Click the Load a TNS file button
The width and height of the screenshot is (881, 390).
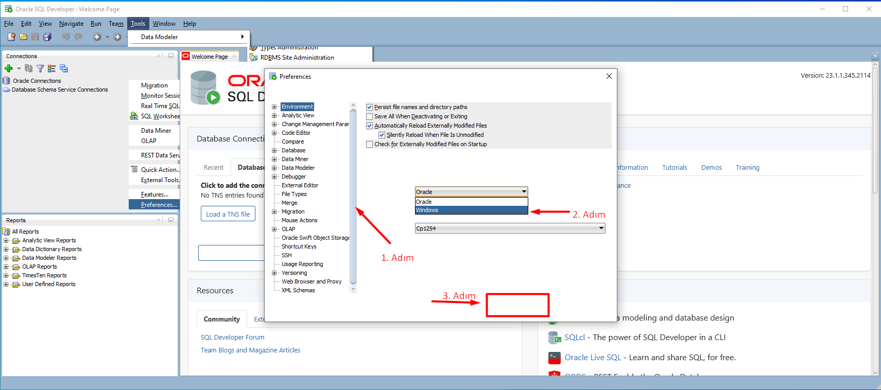(x=228, y=214)
